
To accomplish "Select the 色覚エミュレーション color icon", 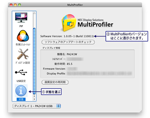I will pos(23,36).
